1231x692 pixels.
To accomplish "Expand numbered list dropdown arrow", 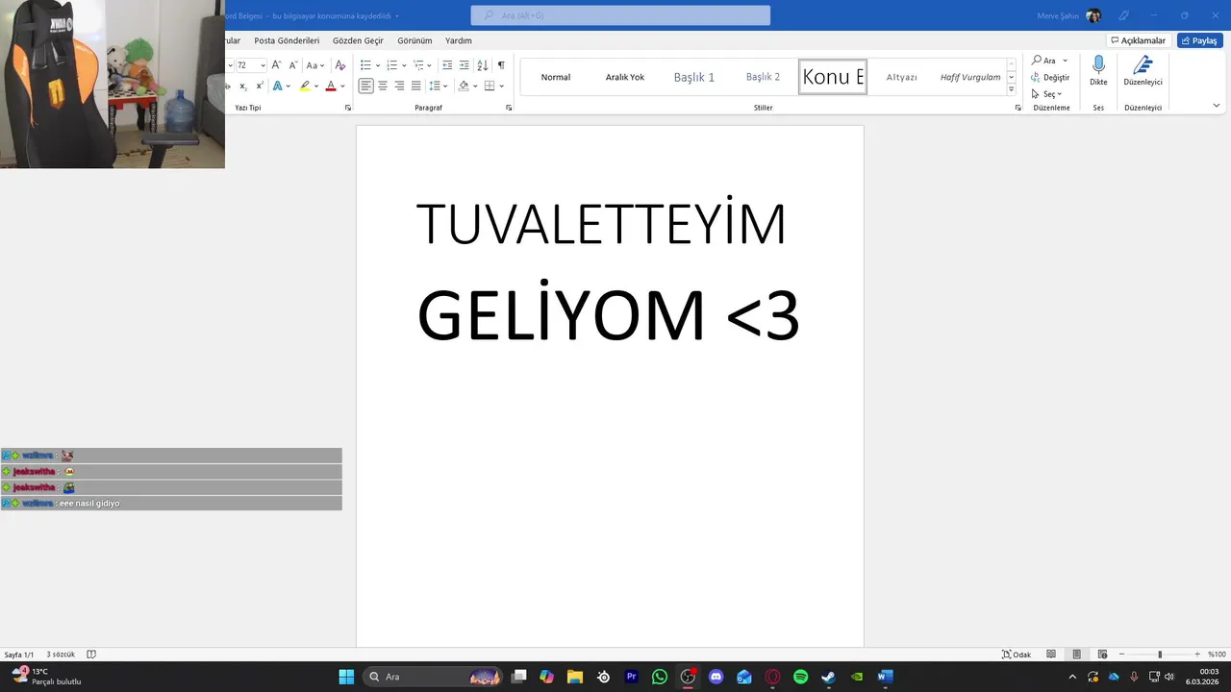I will pos(404,65).
